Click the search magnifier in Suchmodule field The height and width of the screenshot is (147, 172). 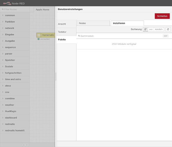[x=79, y=36]
